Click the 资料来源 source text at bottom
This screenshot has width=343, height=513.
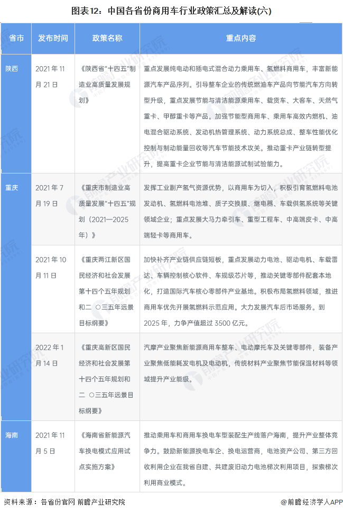[64, 502]
